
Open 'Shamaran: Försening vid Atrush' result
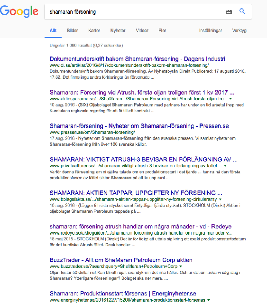[142, 92]
